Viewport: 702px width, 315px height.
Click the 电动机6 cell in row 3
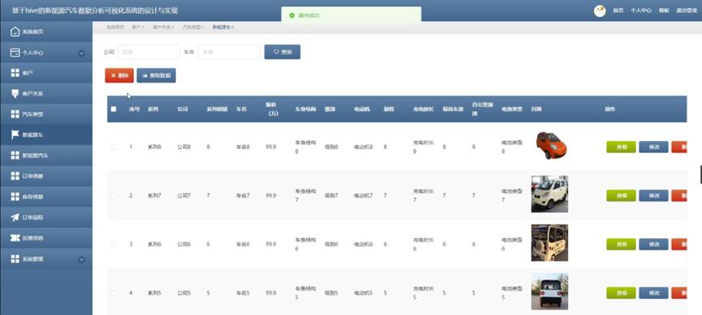[364, 244]
